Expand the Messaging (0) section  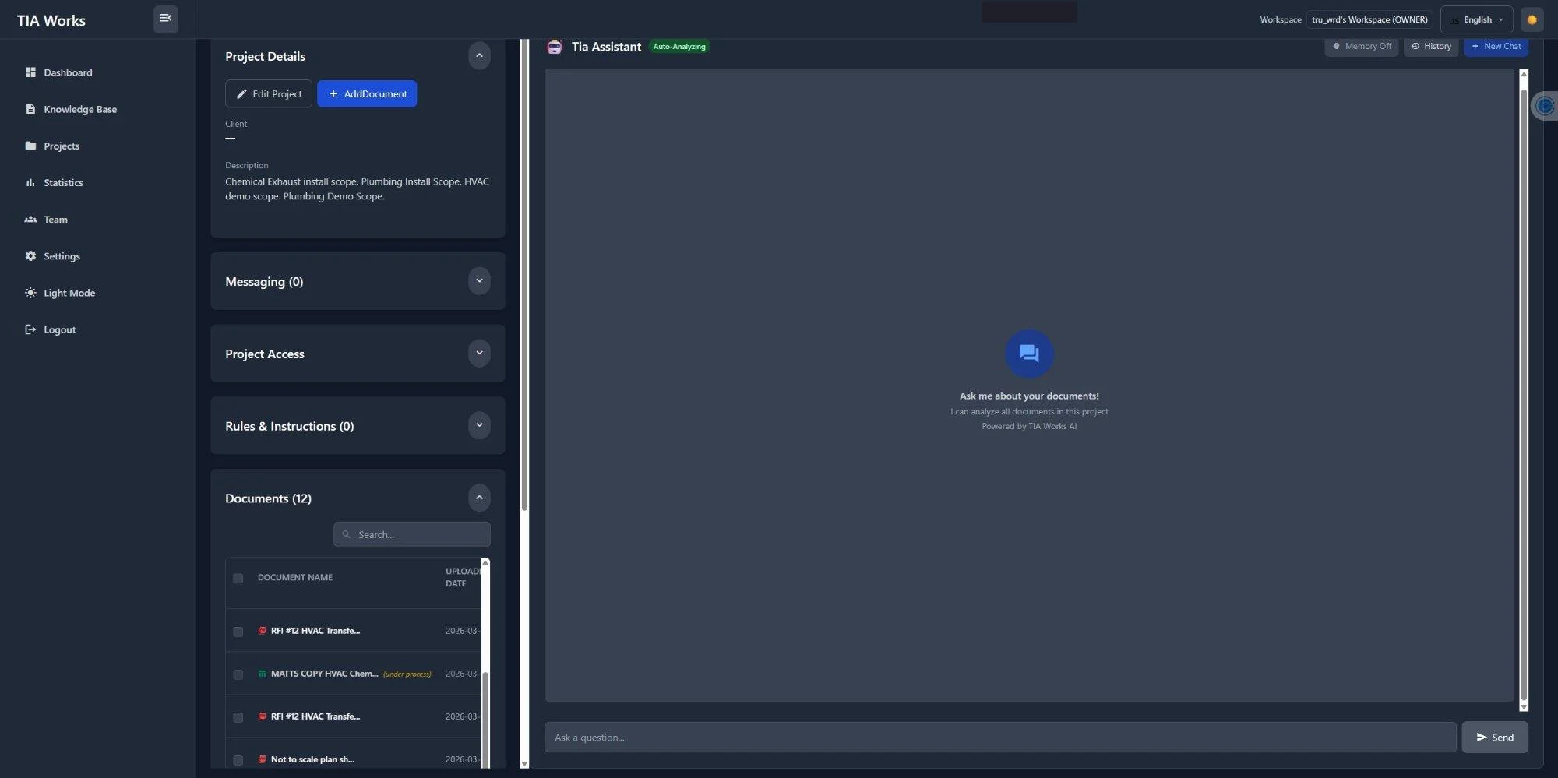(x=479, y=281)
